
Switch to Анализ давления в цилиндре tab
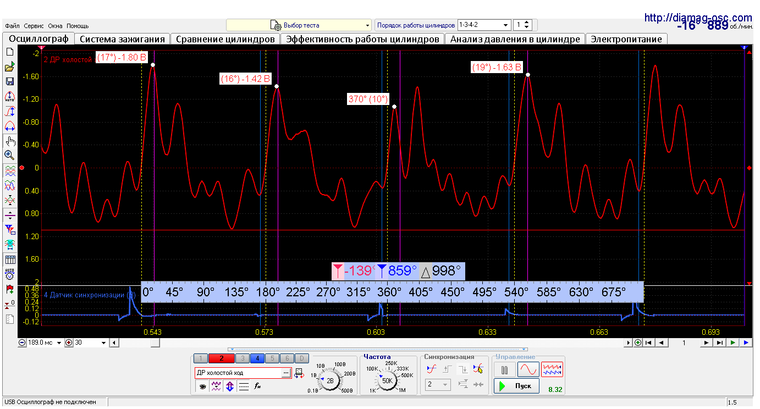tap(515, 39)
